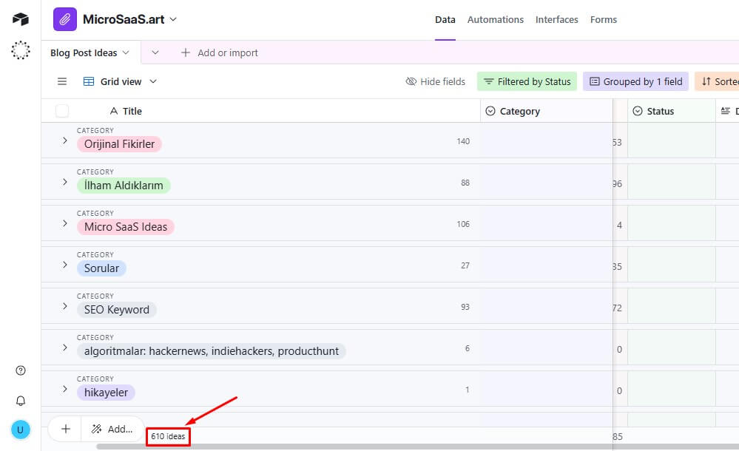This screenshot has width=739, height=451.
Task: Click the user account avatar
Action: click(21, 430)
